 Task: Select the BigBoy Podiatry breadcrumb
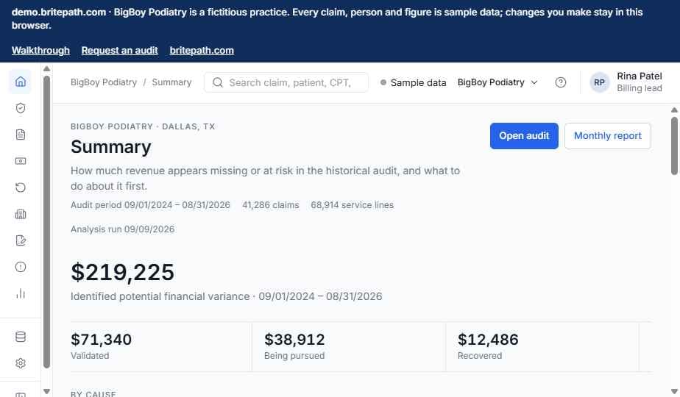tap(104, 82)
